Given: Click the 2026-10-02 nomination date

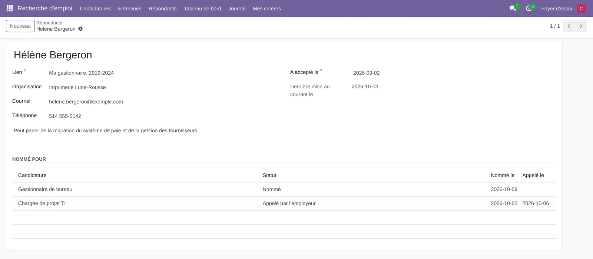Looking at the screenshot, I should (504, 203).
